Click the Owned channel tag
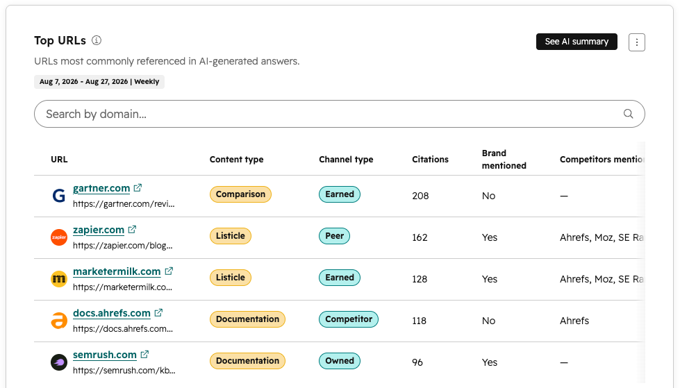Viewport: 680px width, 388px height. (340, 361)
